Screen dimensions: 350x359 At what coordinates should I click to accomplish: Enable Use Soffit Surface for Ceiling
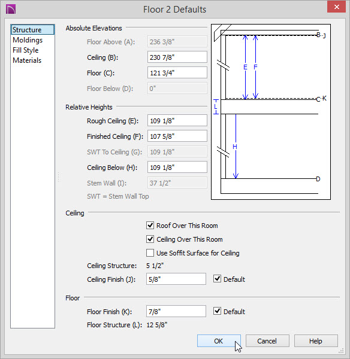click(x=150, y=253)
